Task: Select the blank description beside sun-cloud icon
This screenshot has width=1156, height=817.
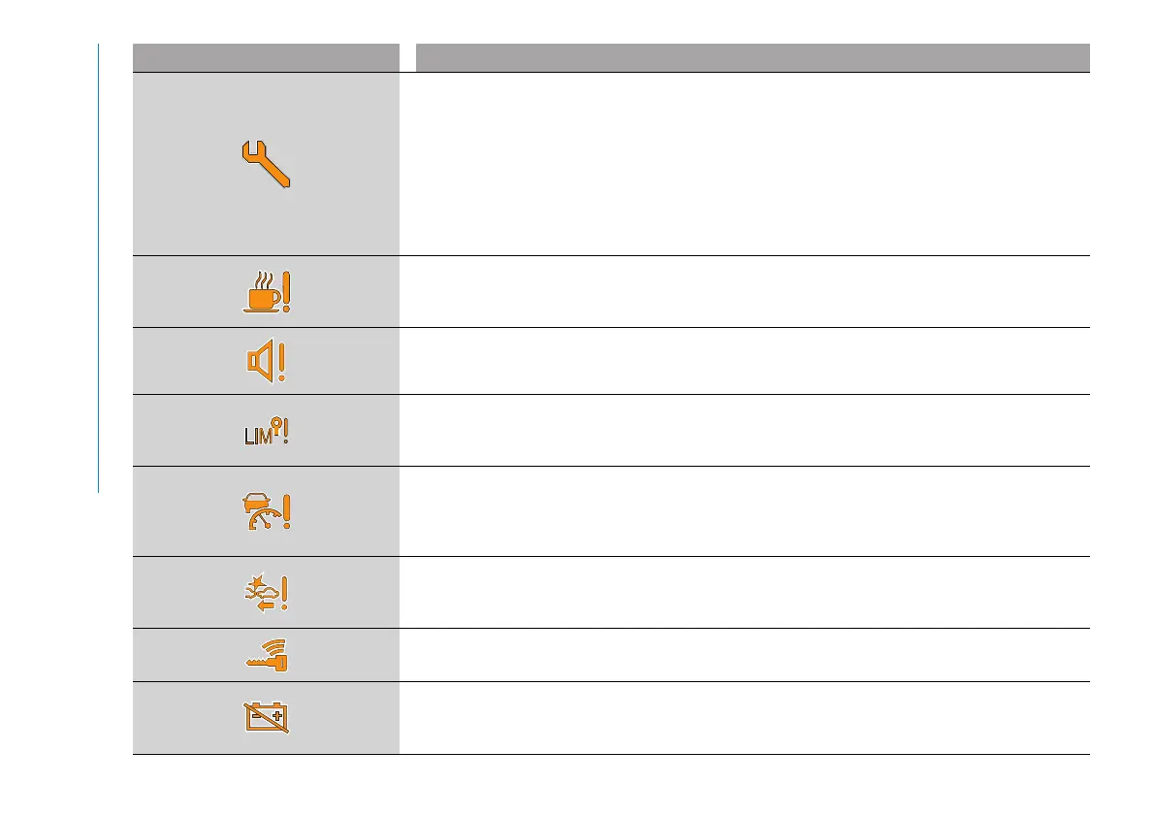Action: [745, 592]
